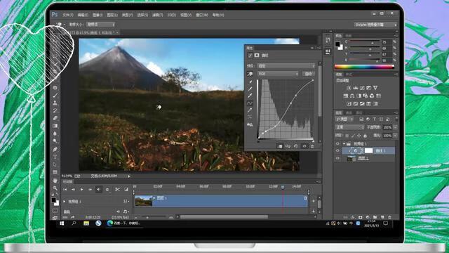The image size is (449, 253).
Task: Select the Zoom tool in the toolbox
Action: 55,188
